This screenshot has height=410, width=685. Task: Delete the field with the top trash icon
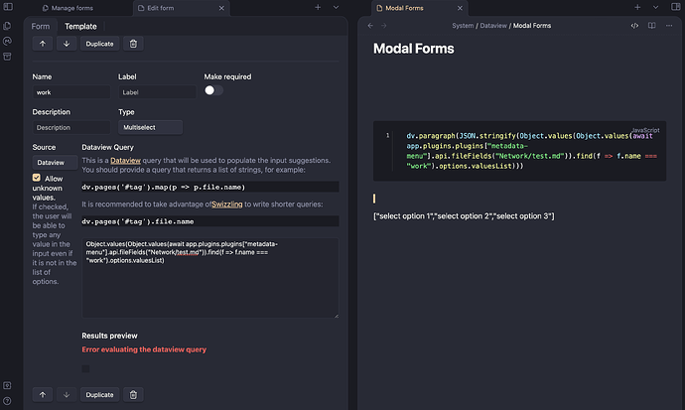click(x=133, y=44)
